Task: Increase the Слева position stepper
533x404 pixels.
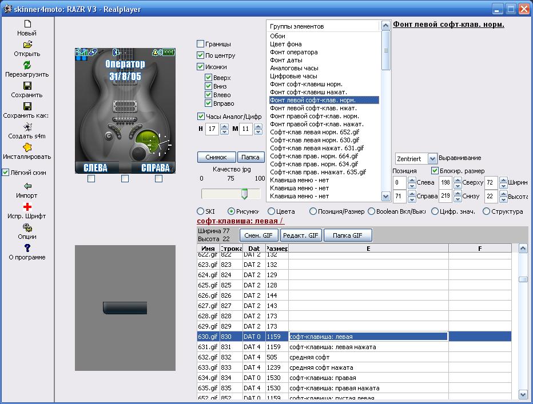Action: coord(412,180)
